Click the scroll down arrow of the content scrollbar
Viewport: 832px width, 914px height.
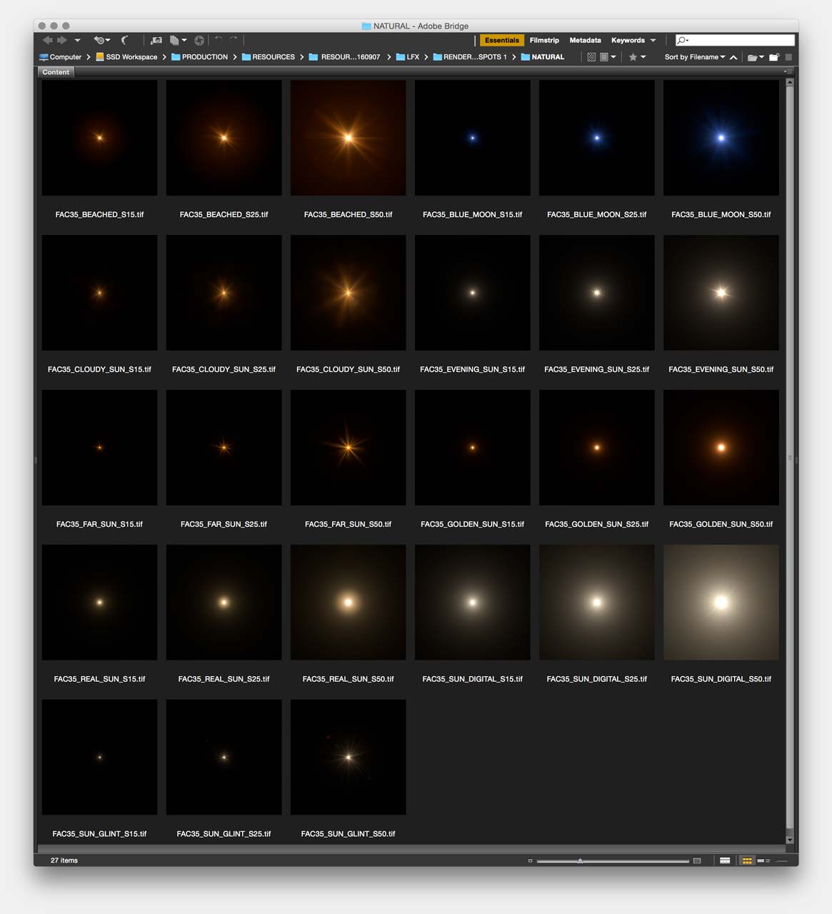click(789, 840)
